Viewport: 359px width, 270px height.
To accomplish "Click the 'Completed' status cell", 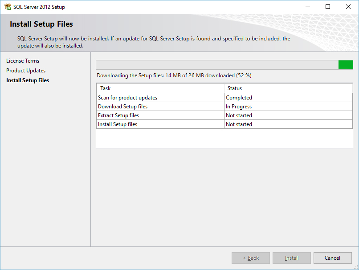I will (x=288, y=98).
